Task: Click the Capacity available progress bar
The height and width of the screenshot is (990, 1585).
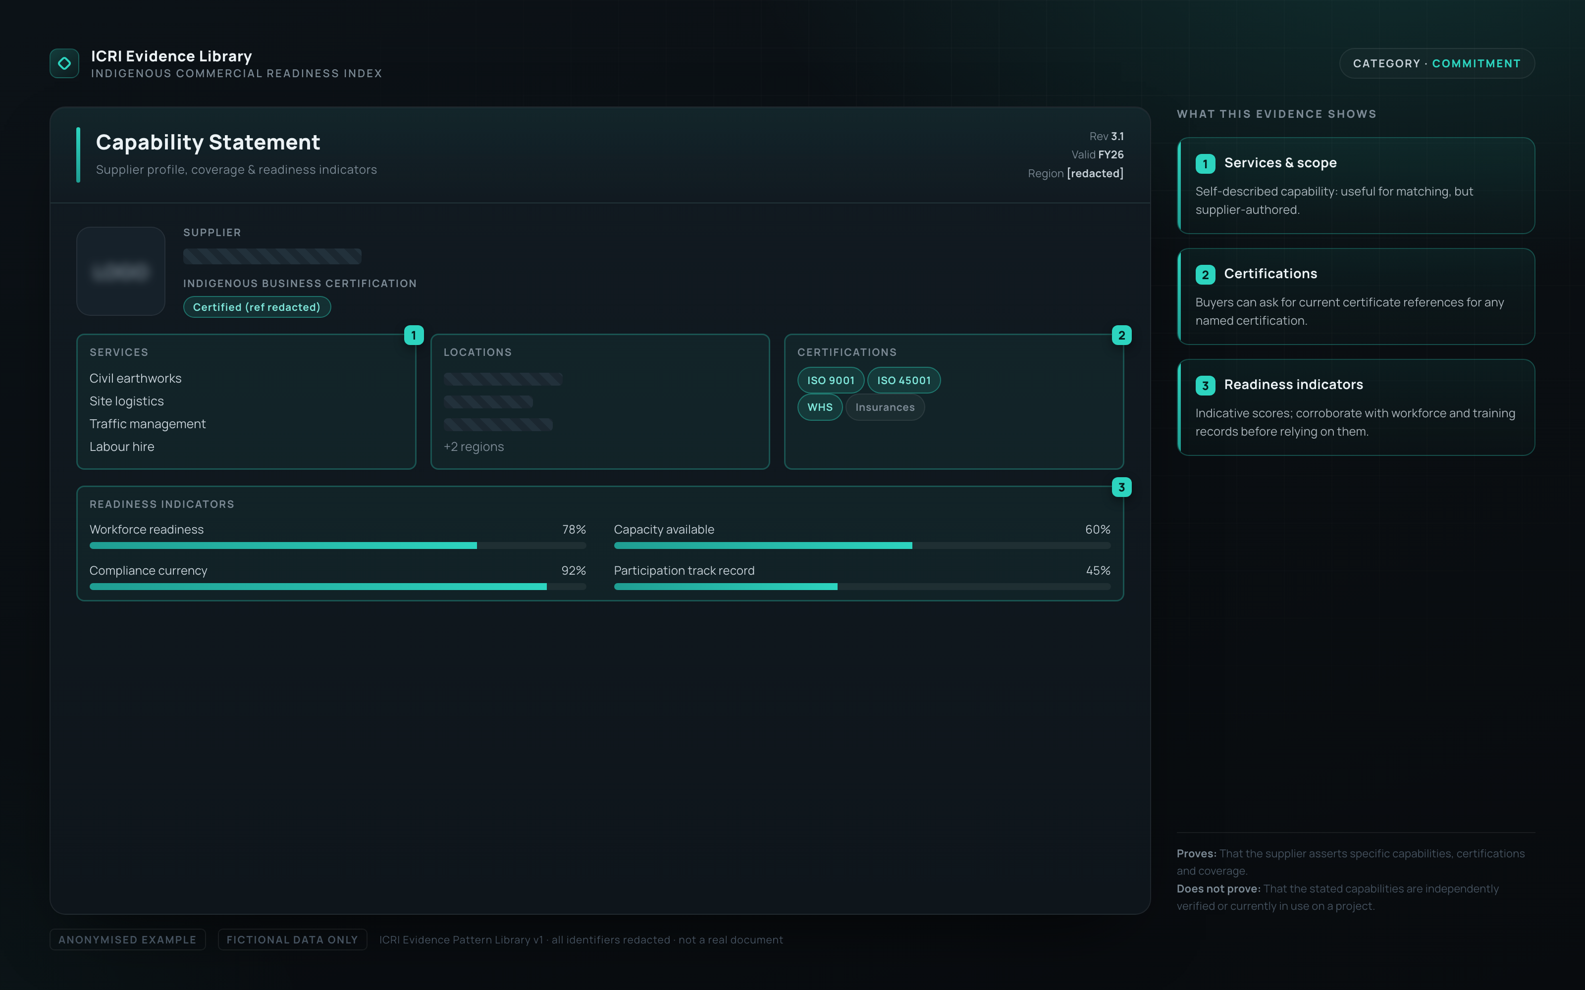Action: tap(862, 545)
